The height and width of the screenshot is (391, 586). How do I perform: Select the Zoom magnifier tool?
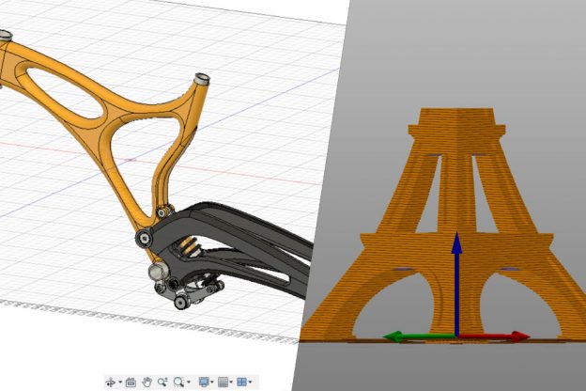(162, 382)
